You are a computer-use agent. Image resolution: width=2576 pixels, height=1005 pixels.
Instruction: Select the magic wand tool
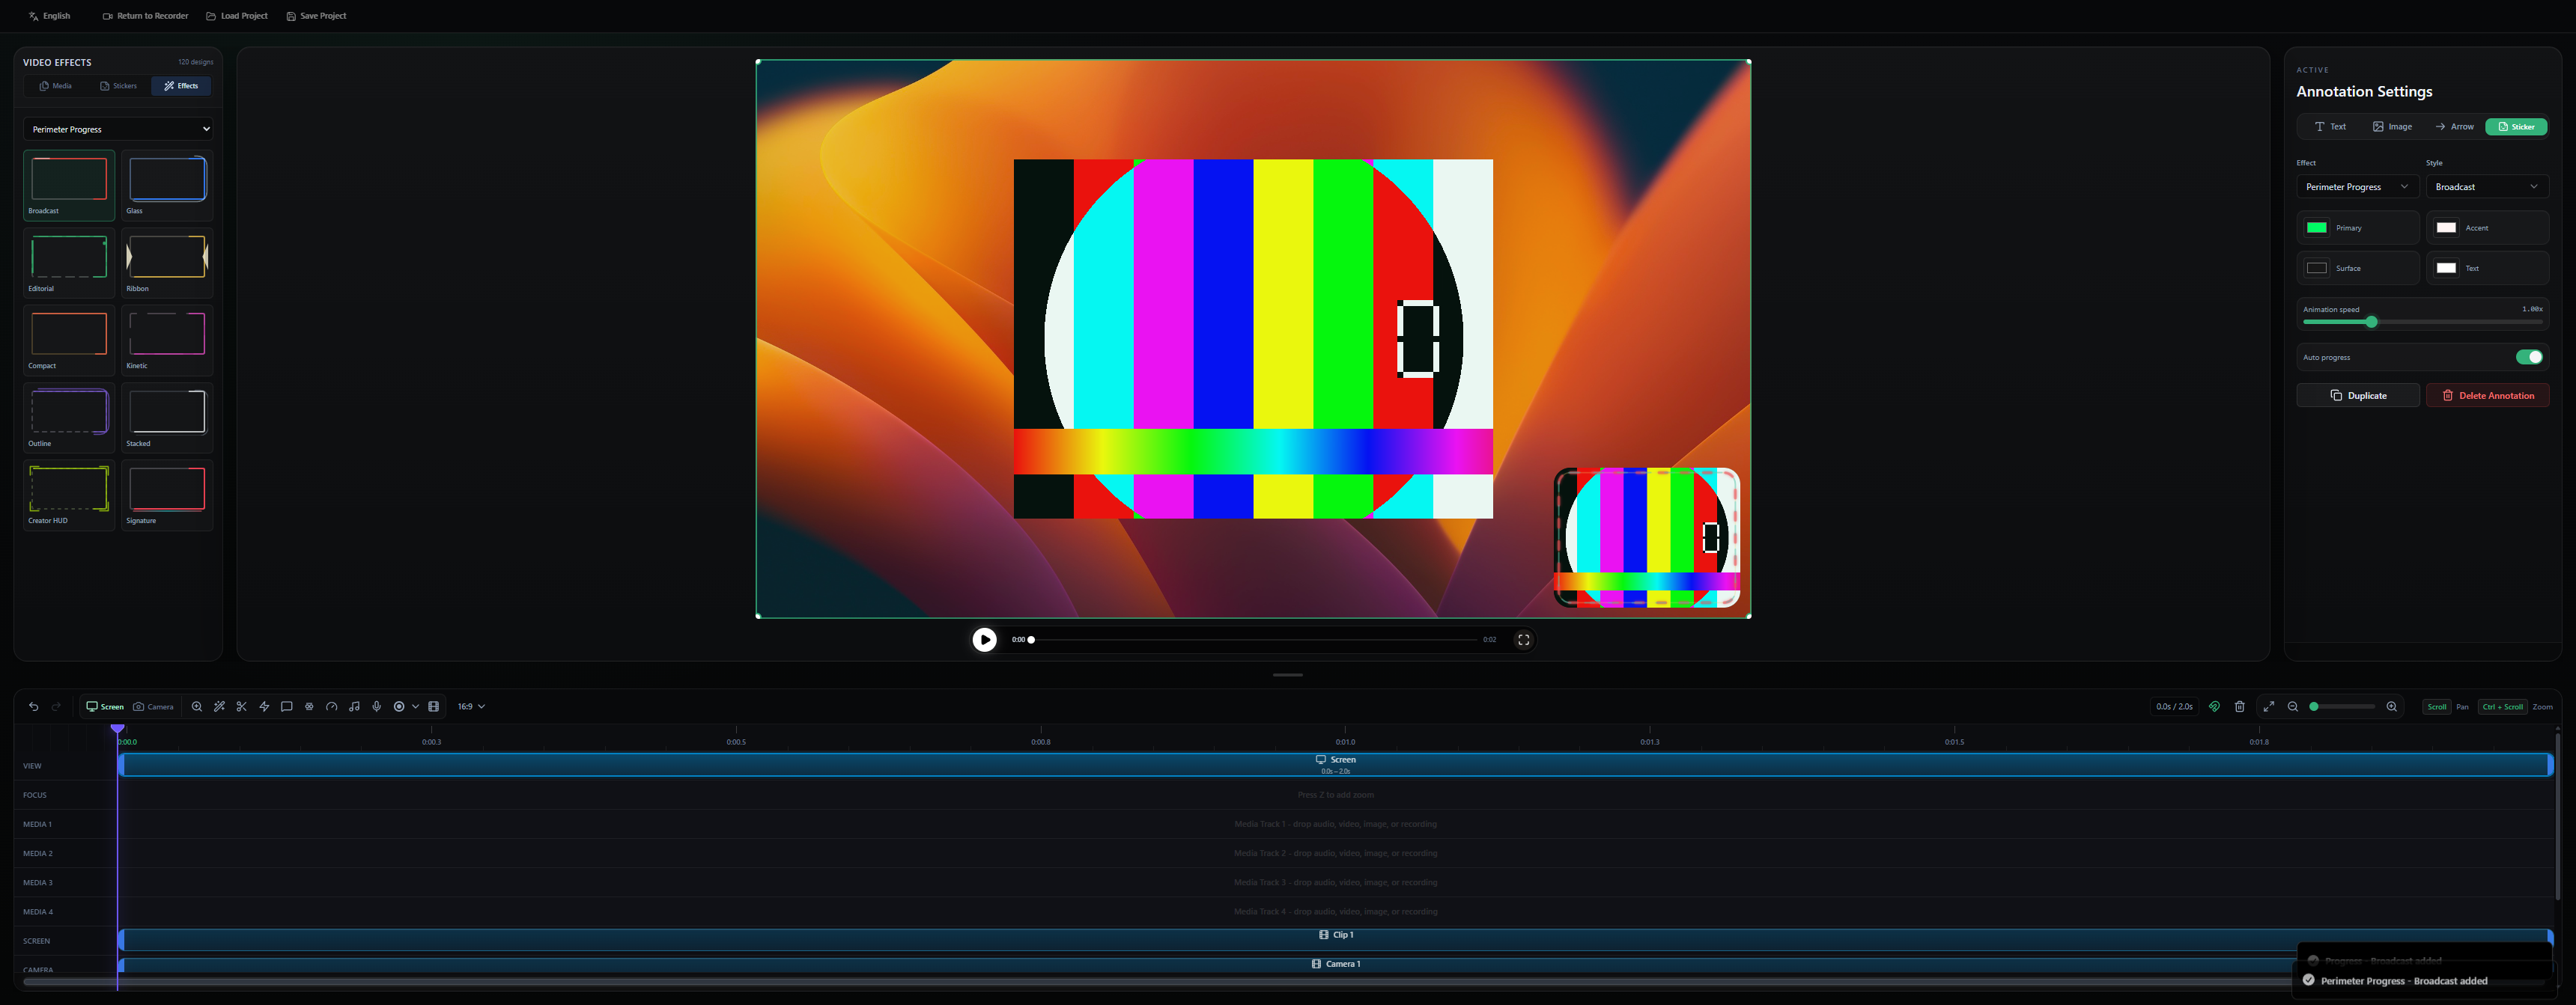[x=219, y=706]
